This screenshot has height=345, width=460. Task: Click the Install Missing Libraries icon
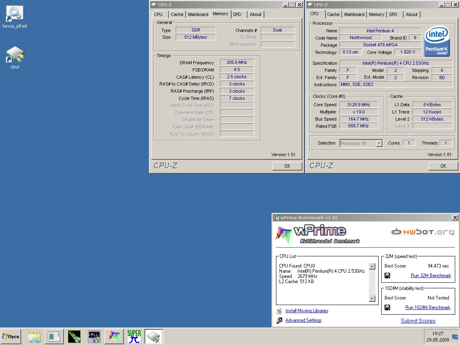point(279,311)
